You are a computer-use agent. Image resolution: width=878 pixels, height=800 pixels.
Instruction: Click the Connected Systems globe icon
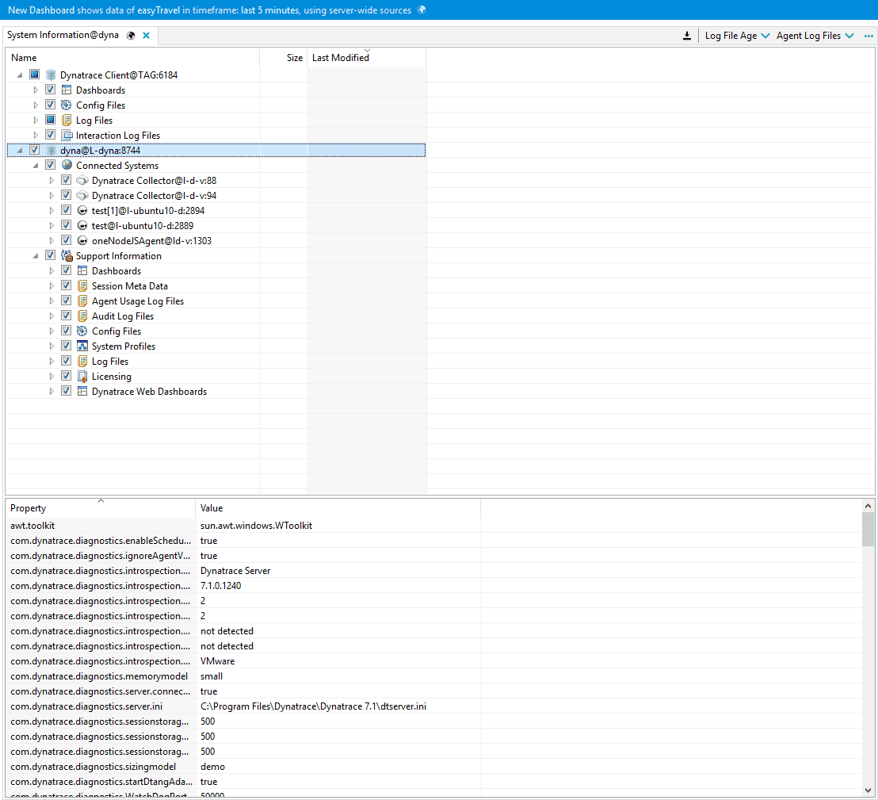[x=67, y=165]
